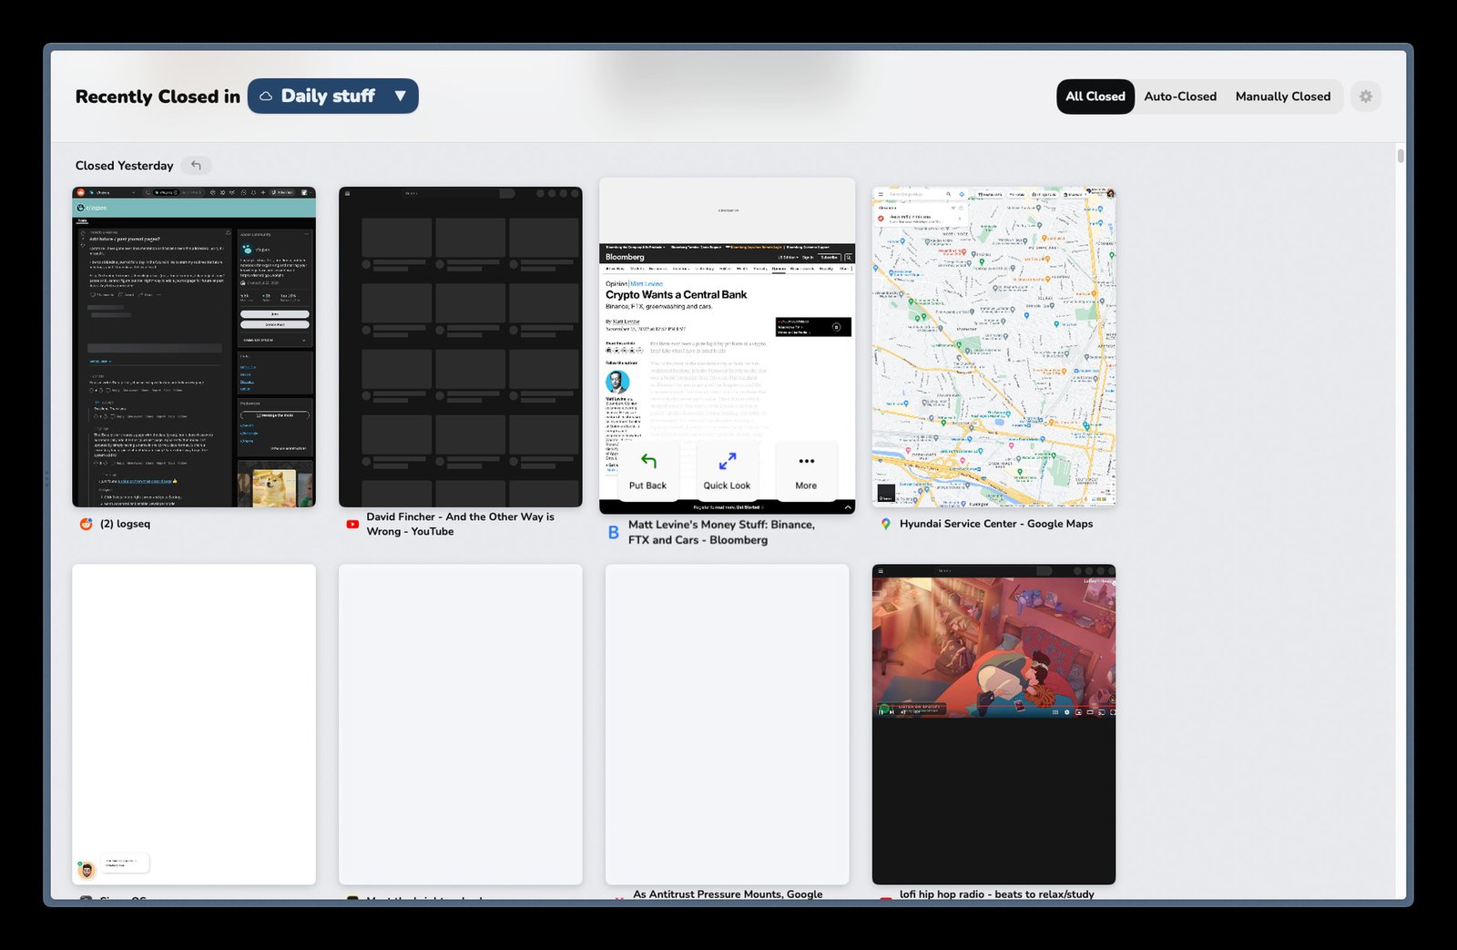1457x950 pixels.
Task: Click the Bloomberg B favicon
Action: click(614, 532)
